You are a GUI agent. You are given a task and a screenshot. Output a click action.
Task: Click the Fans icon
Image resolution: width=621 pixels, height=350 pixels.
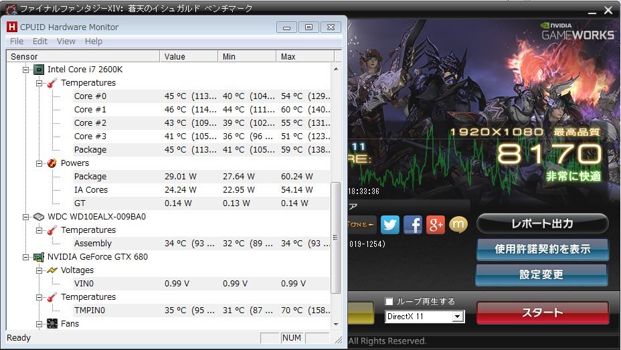tap(52, 324)
